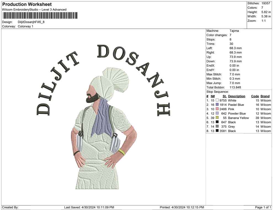Select the Max Stitch value '7.0 mm'
Image resolution: width=273 pixels, height=210 pixels.
(235, 74)
